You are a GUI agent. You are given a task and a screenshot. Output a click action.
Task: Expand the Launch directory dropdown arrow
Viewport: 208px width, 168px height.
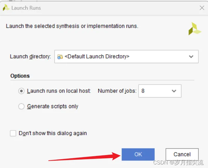pos(191,57)
